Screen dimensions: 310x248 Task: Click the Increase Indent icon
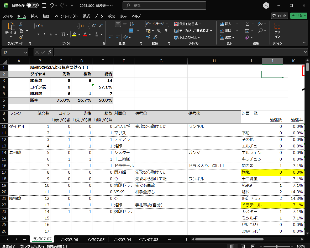[118, 37]
